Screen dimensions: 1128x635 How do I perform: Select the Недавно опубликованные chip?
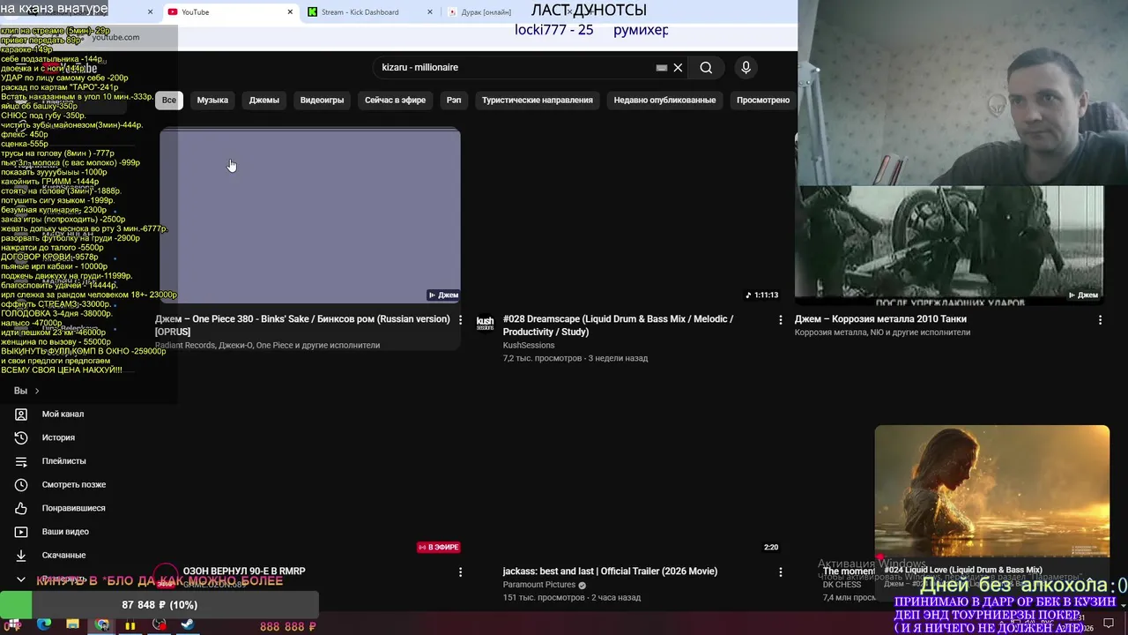664,101
